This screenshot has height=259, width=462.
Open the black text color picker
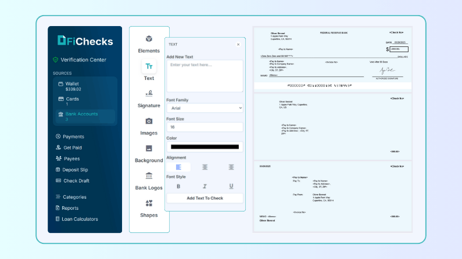(205, 147)
